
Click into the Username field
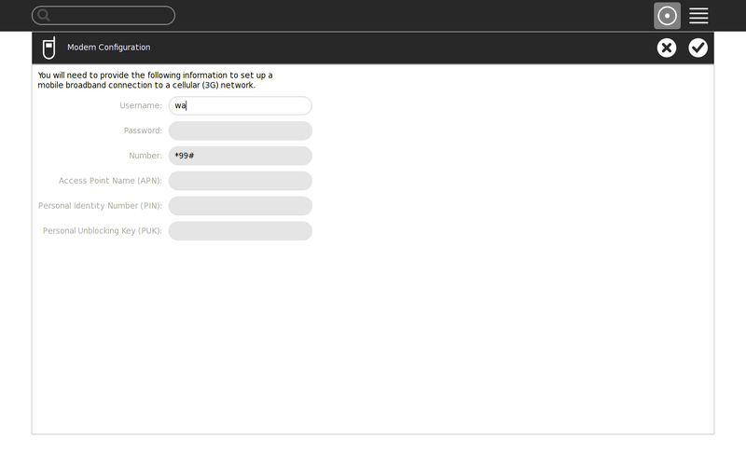(x=240, y=106)
